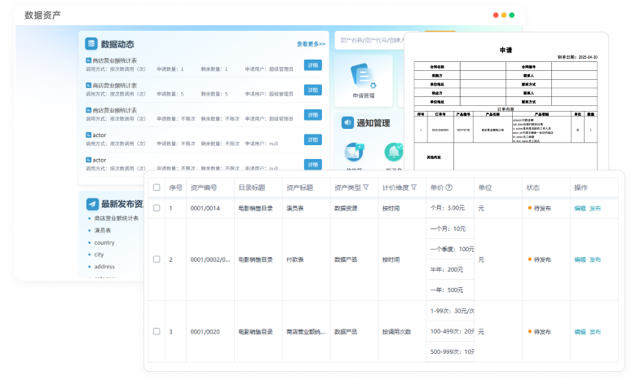Open the 资产类型 column filter

coord(365,188)
